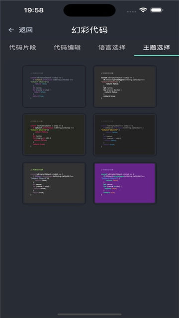179x318 pixels.
Task: Select the gray theme with green comment
Action: [x=54, y=183]
